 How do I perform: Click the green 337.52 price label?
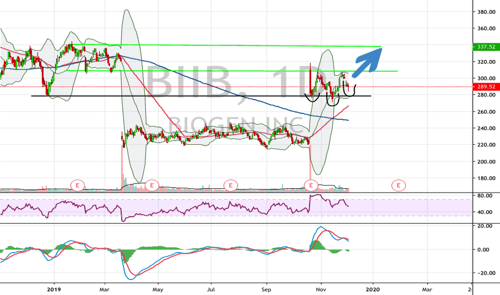486,47
